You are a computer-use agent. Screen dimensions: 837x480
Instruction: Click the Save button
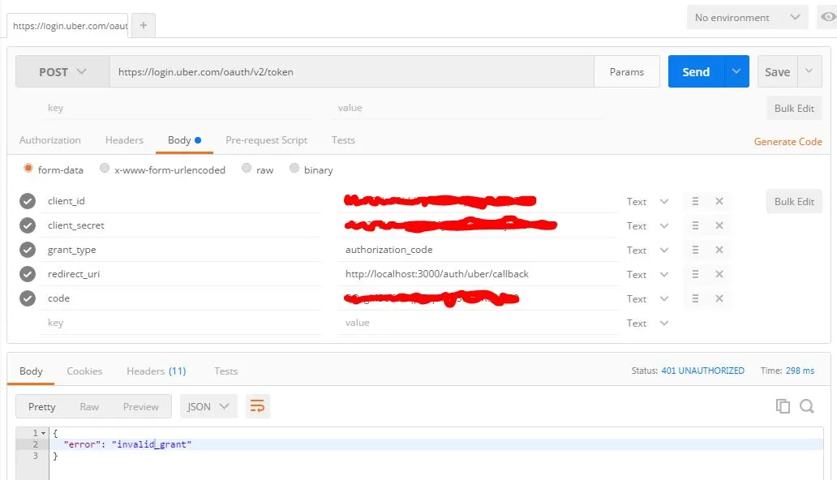point(778,71)
